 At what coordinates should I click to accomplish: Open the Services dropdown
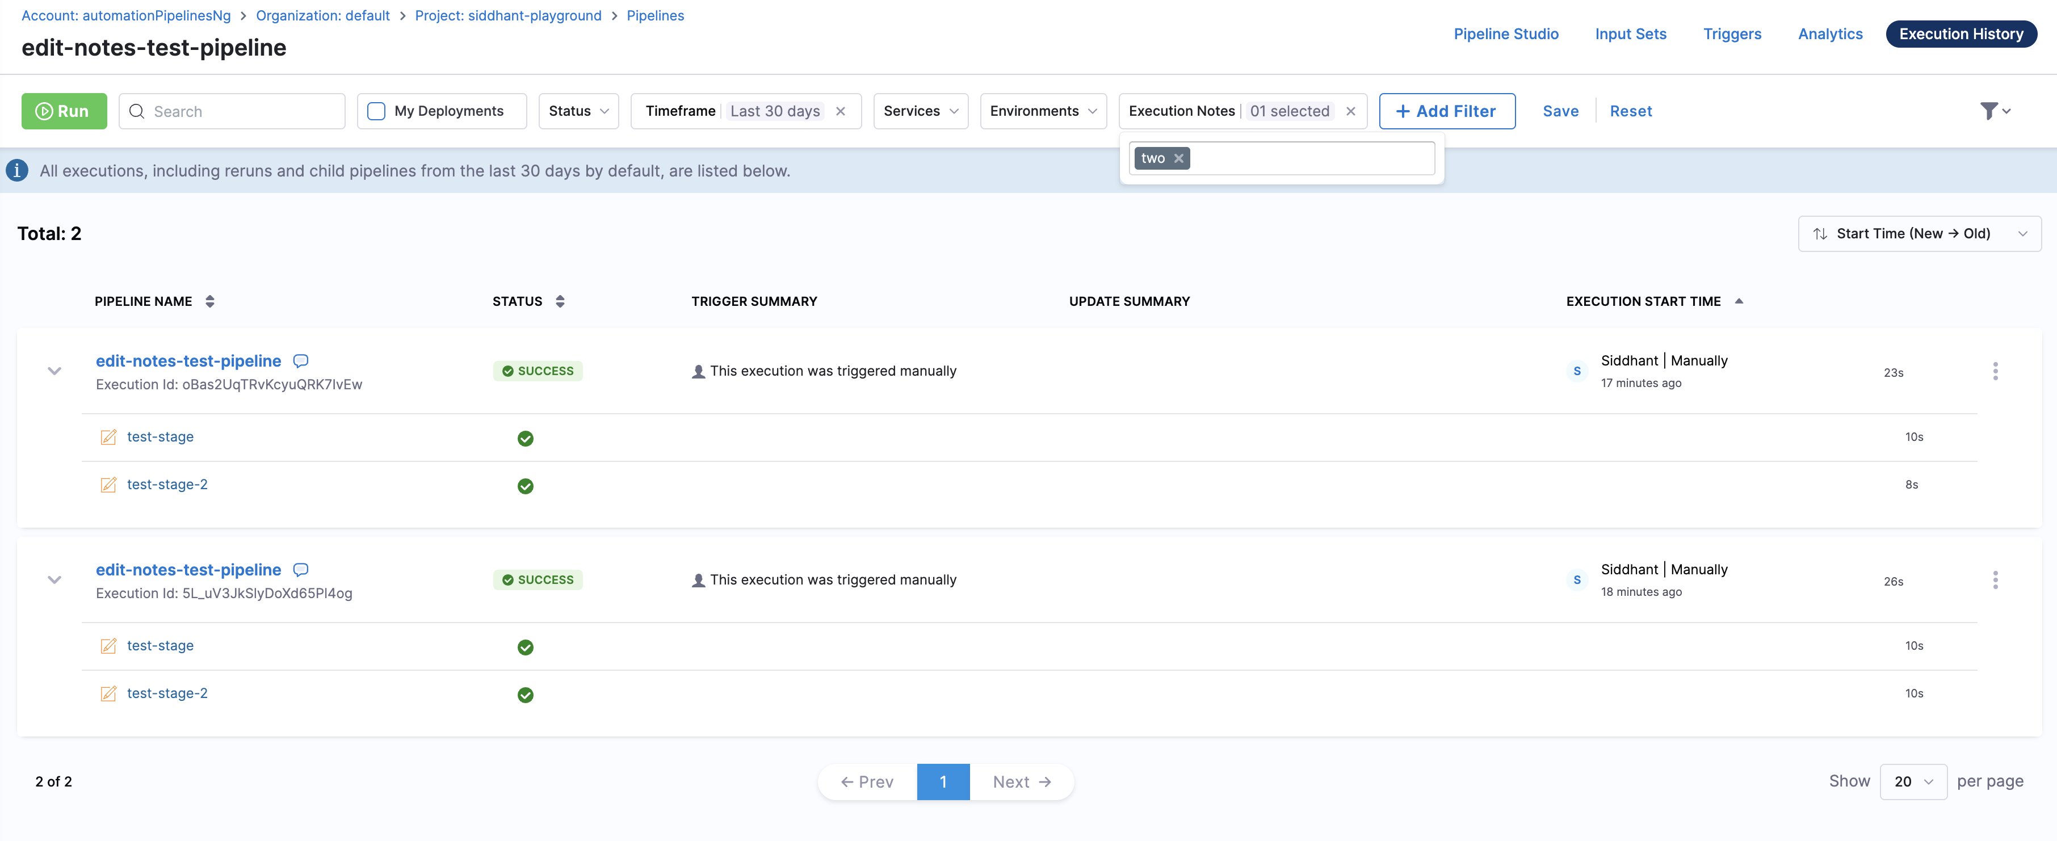coord(920,111)
